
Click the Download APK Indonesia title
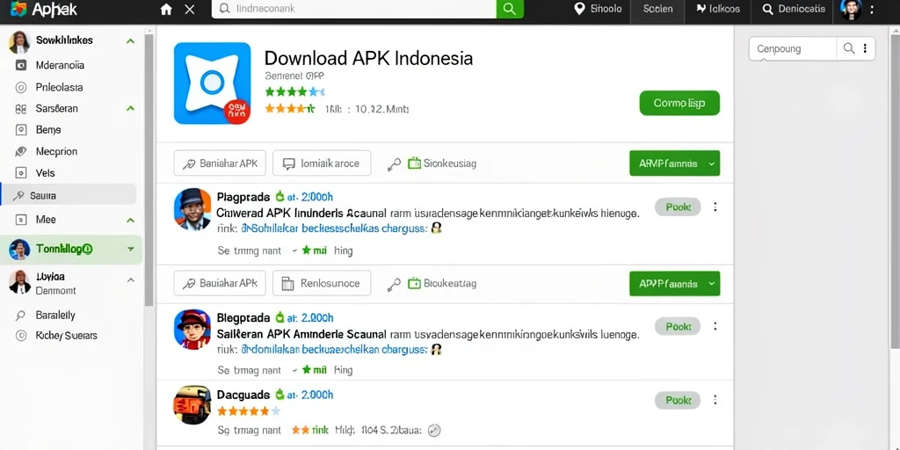(368, 58)
